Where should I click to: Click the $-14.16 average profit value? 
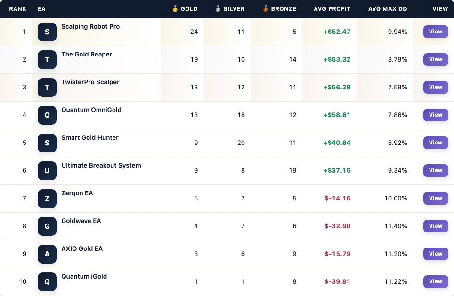(337, 199)
